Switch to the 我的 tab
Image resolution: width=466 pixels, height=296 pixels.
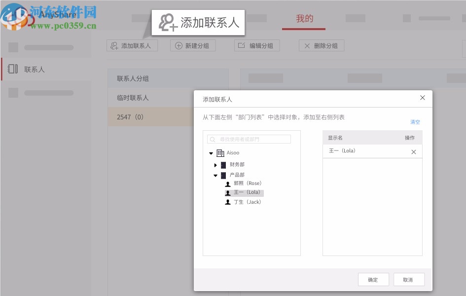click(304, 18)
